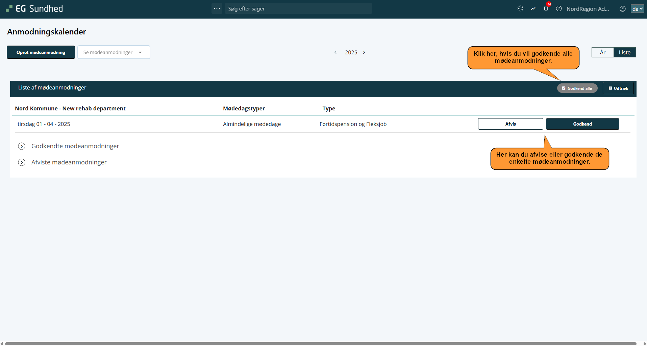Go to previous year arrow
647x346 pixels.
tap(335, 52)
